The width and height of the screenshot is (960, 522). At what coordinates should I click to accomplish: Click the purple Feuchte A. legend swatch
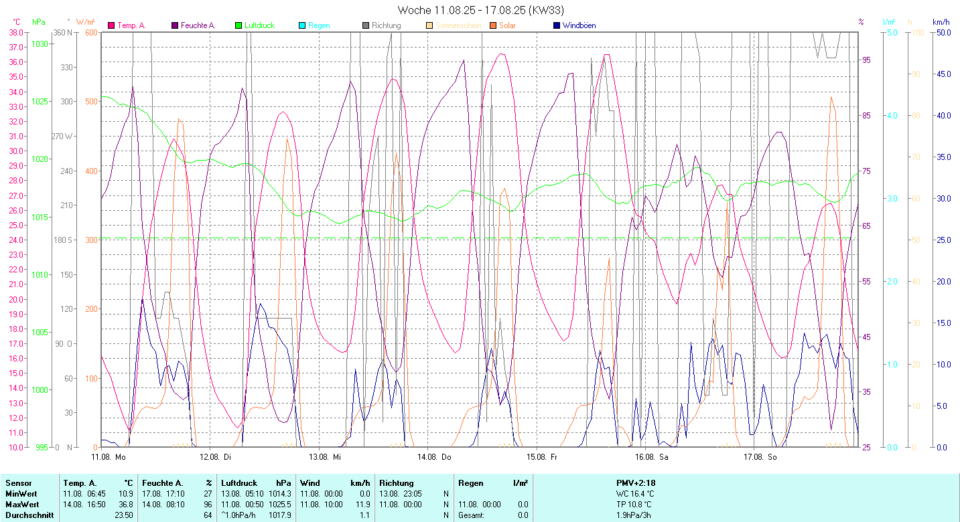pyautogui.click(x=175, y=25)
